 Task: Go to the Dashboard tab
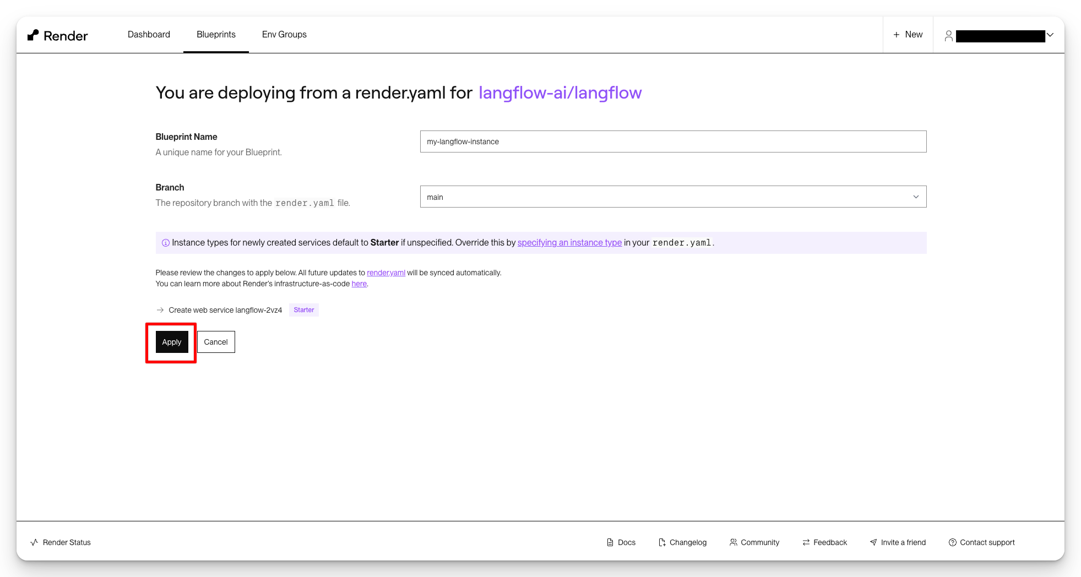149,34
